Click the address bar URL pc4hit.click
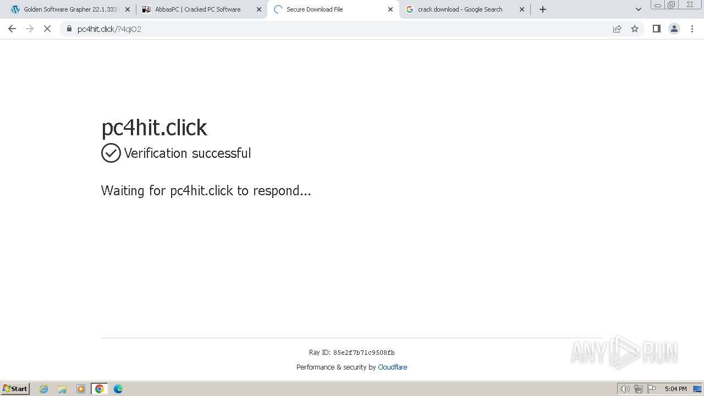The height and width of the screenshot is (396, 704). 109,29
